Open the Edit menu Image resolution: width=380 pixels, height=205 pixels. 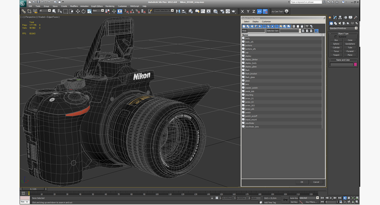(x=30, y=6)
